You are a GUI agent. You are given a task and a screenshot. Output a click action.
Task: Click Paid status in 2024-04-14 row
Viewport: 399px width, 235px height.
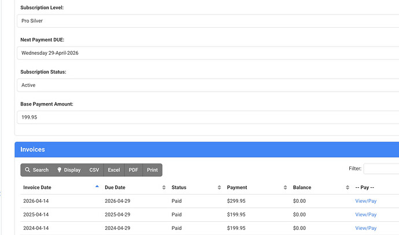[x=176, y=228]
